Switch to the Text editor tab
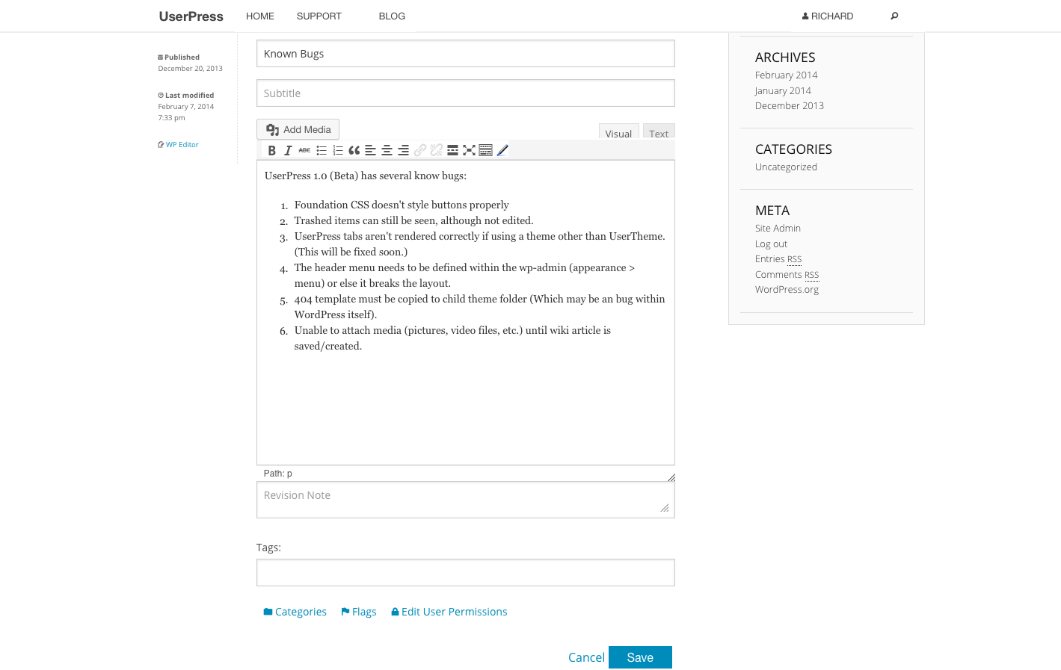 point(659,132)
